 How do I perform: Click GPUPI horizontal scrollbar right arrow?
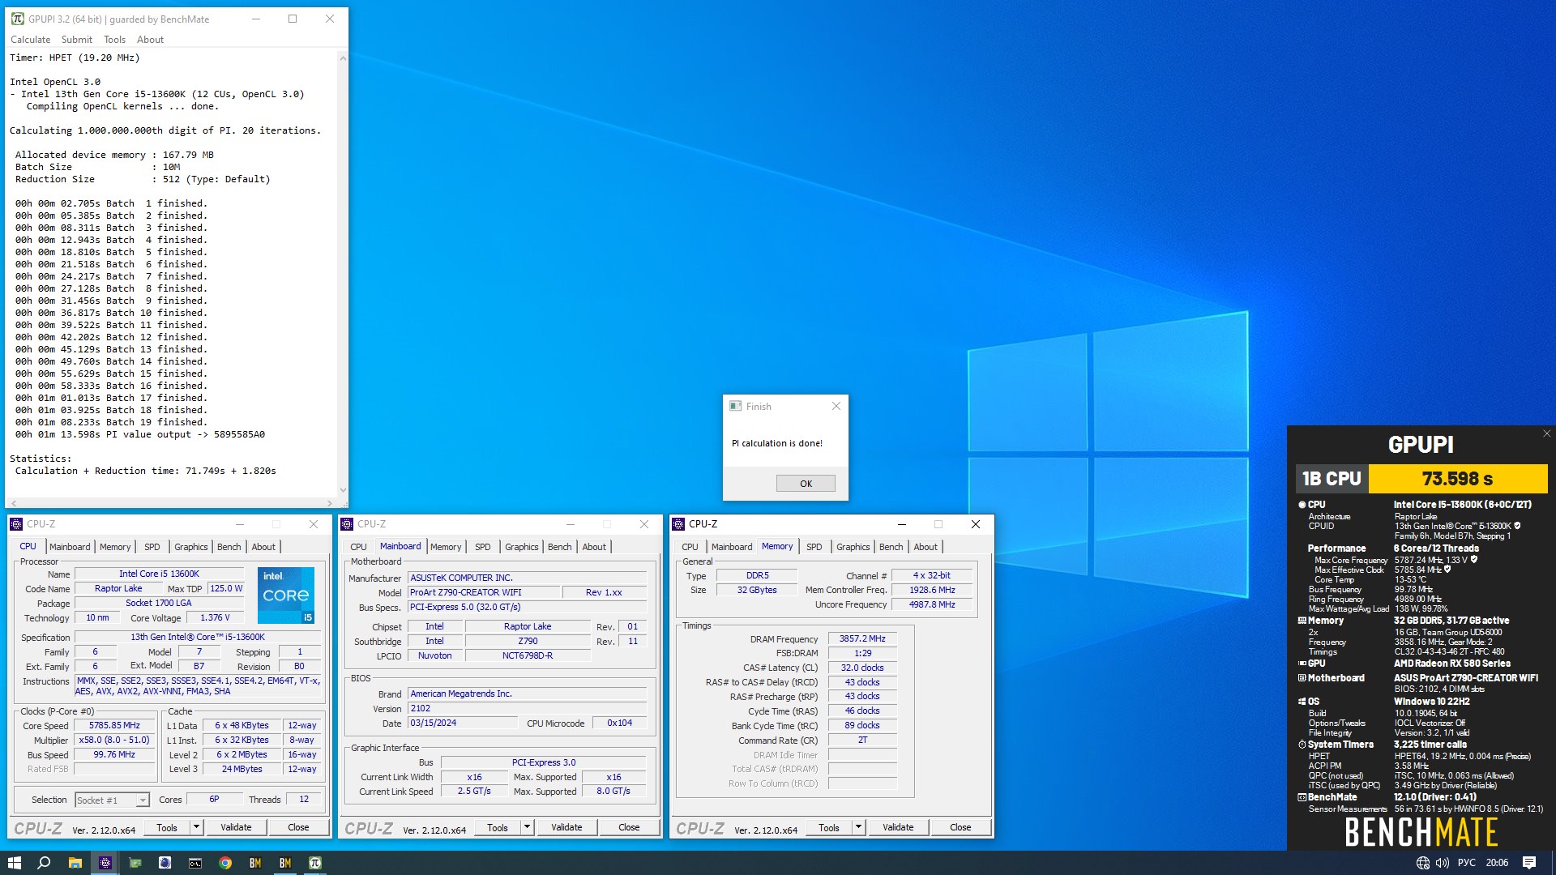pos(330,503)
